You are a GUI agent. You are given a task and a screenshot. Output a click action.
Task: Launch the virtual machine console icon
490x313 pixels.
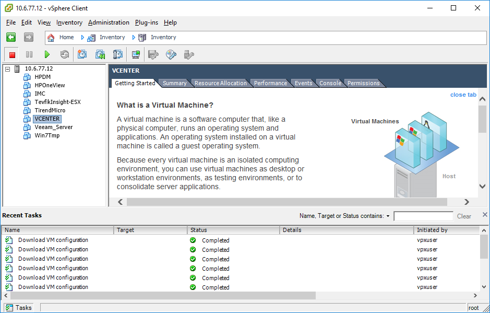136,55
